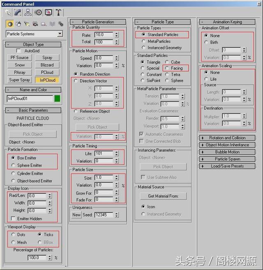Click the particle Size spinner arrows

117,178
